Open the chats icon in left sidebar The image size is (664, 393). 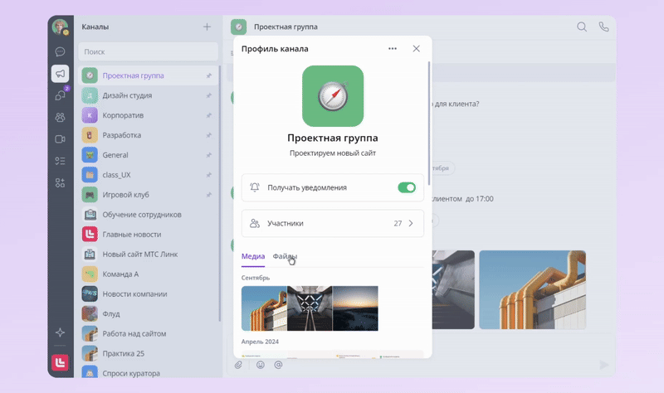tap(60, 51)
